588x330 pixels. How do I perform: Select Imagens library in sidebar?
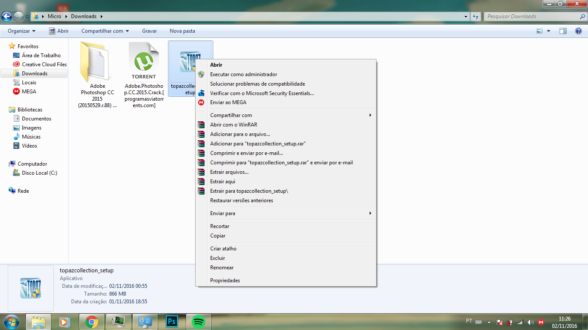(31, 128)
